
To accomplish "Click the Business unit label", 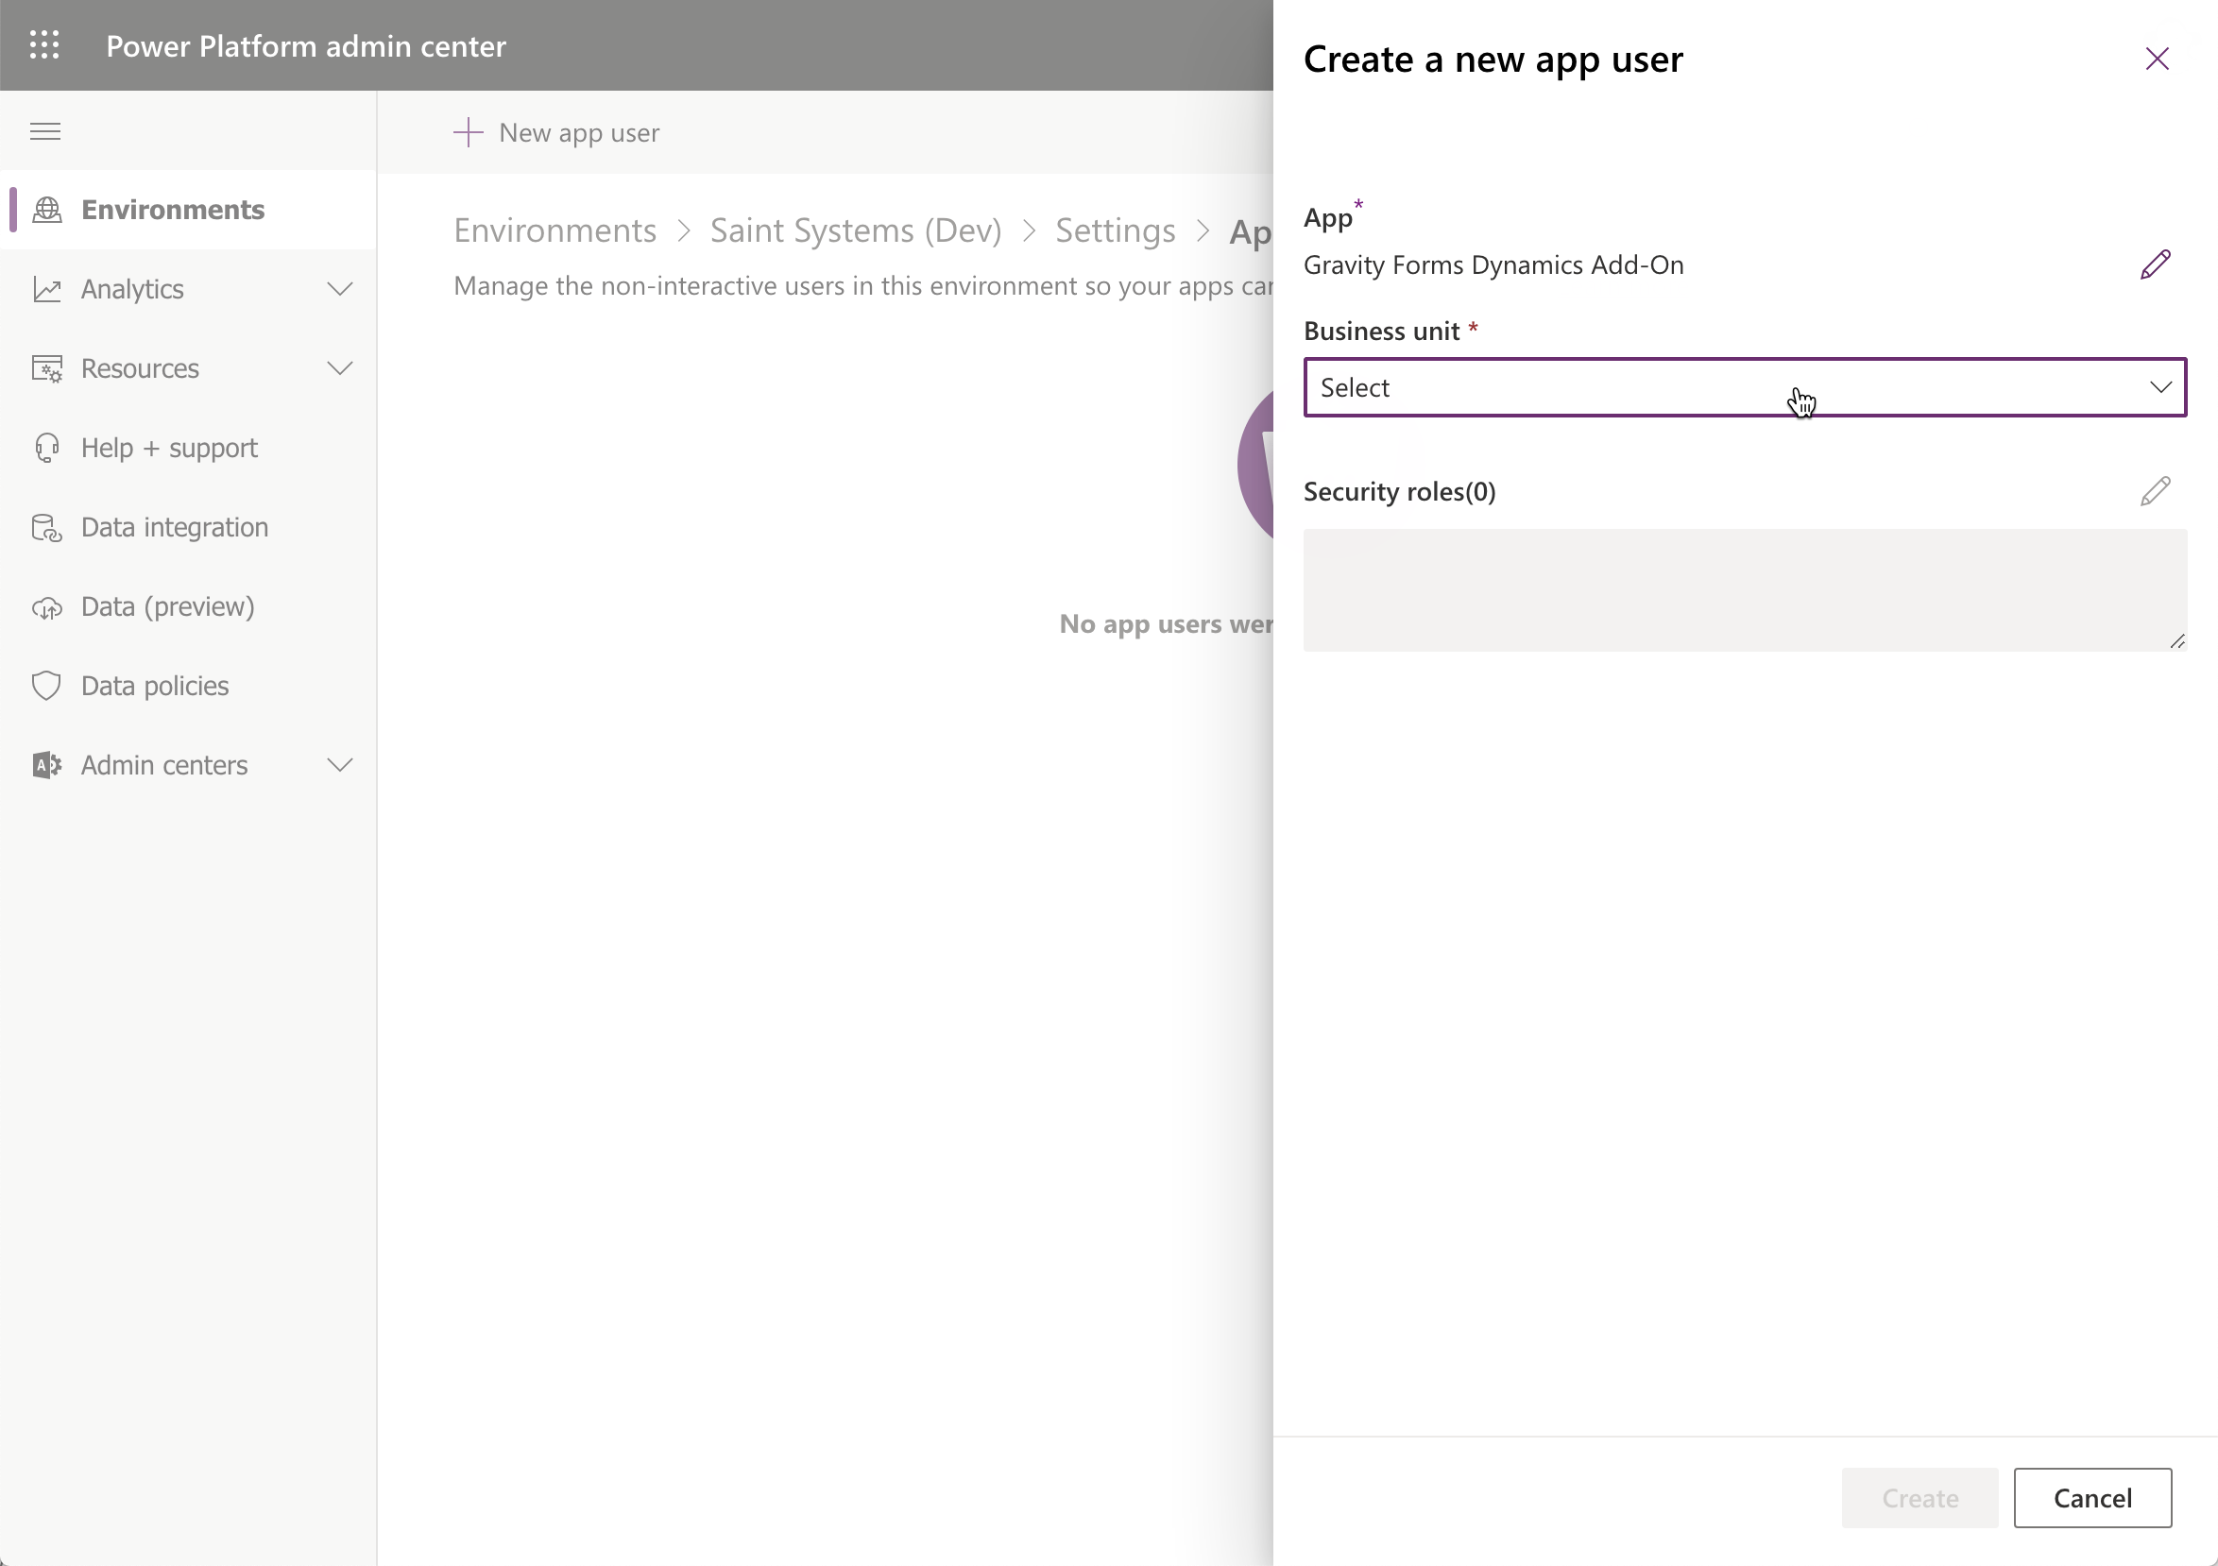I will pos(1381,332).
